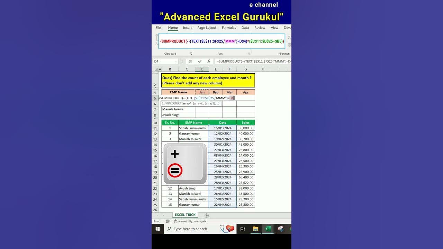Open File Explorer from the taskbar
Image resolution: width=443 pixels, height=249 pixels.
click(255, 229)
